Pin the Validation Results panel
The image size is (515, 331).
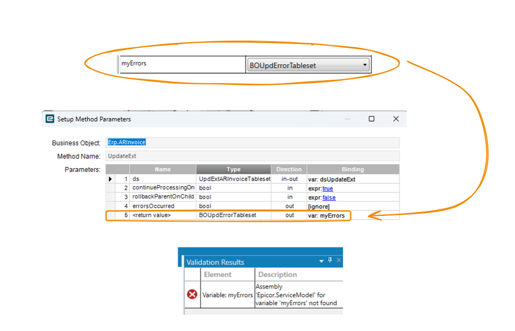330,260
